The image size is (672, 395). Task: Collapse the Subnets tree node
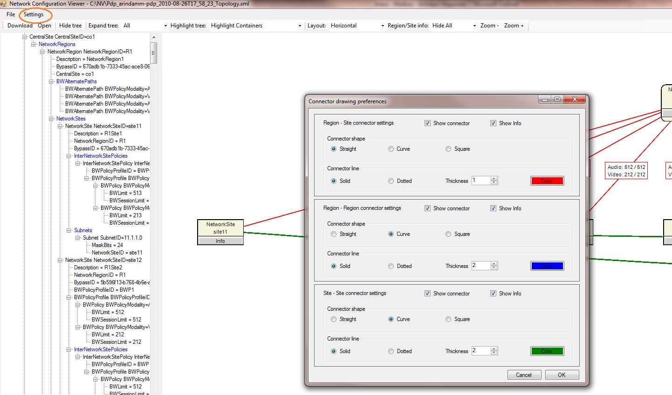pyautogui.click(x=69, y=230)
